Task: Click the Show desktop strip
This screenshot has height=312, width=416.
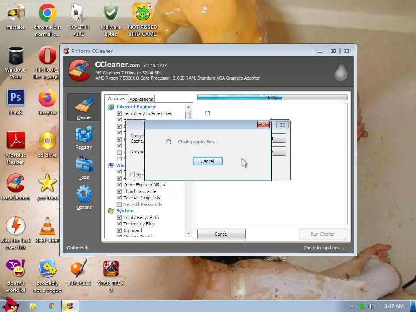Action: 413,306
